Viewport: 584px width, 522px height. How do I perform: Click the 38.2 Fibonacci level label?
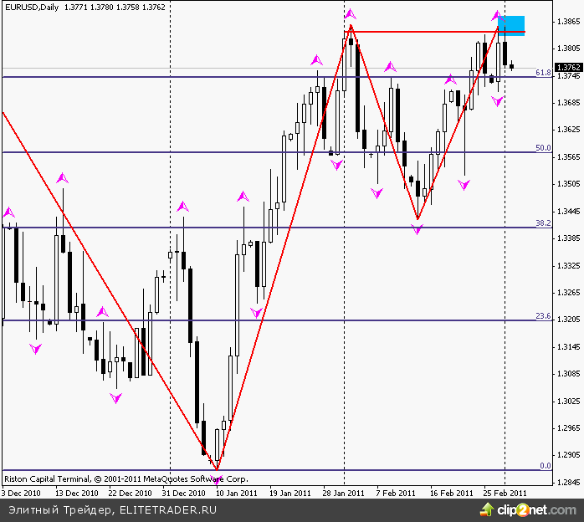click(x=543, y=223)
